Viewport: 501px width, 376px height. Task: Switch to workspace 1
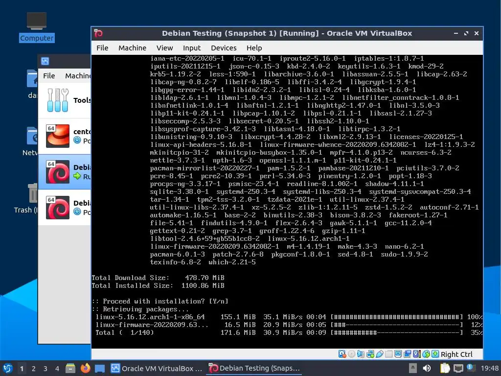click(22, 368)
